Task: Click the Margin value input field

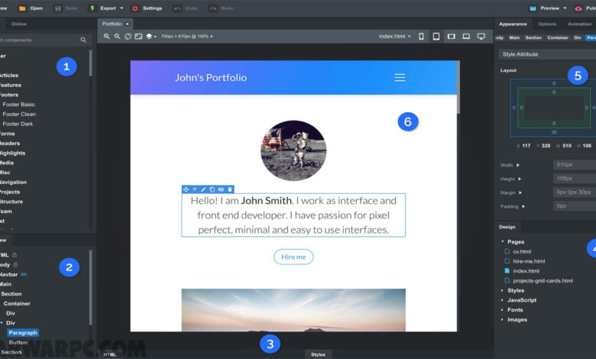Action: [x=575, y=192]
